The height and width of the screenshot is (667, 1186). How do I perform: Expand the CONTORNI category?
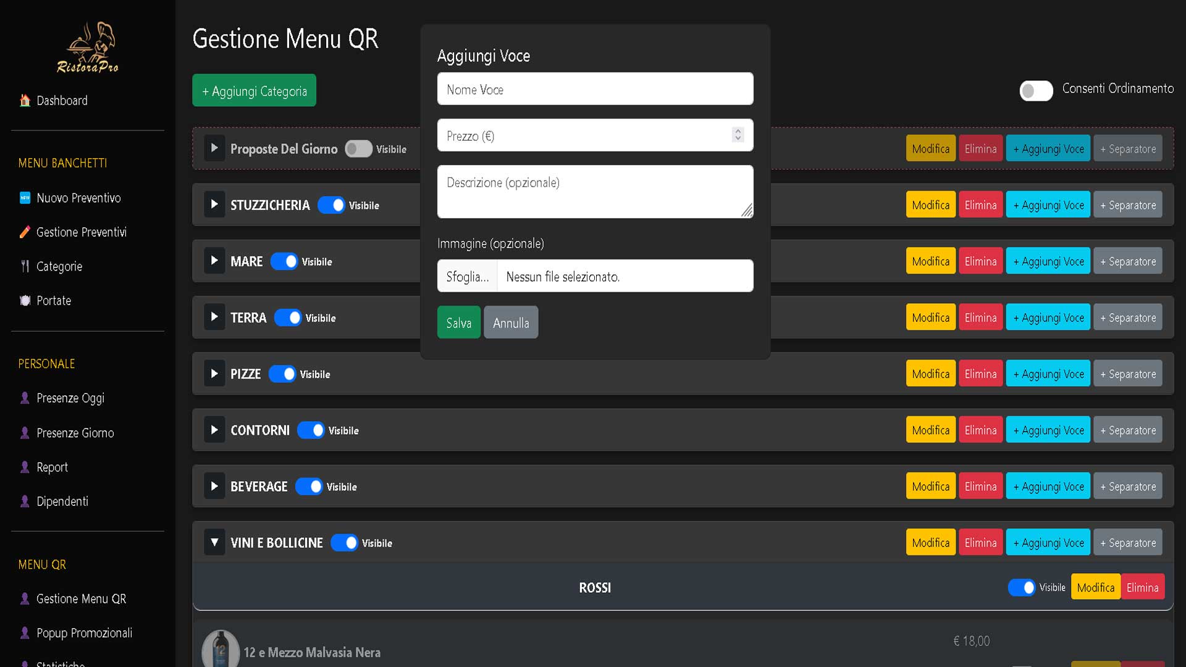pyautogui.click(x=214, y=430)
